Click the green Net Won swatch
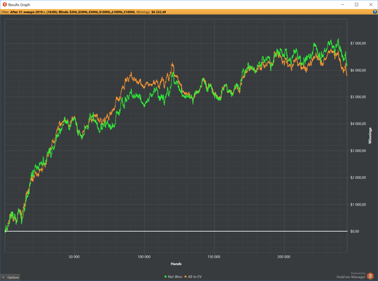The image size is (378, 281). point(165,277)
